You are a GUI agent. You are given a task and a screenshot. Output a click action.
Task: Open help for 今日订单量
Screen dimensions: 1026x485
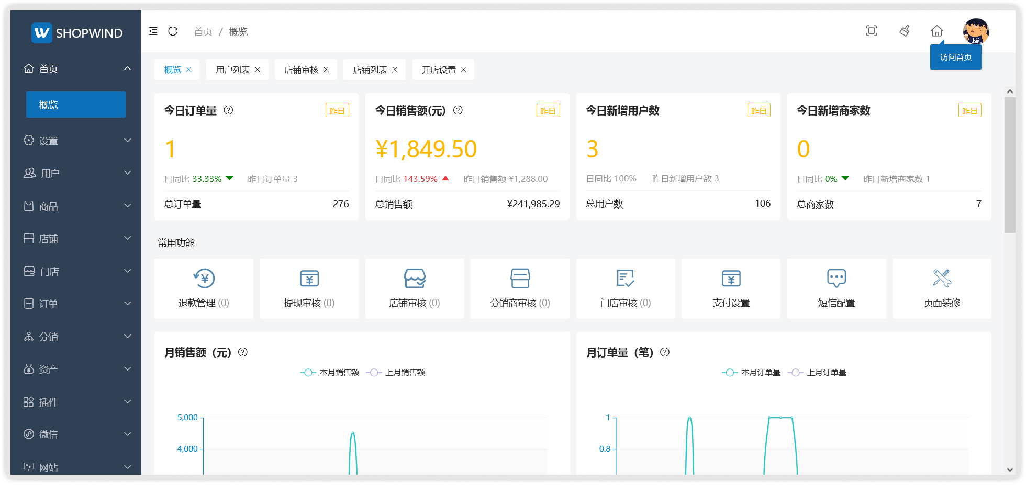click(228, 110)
